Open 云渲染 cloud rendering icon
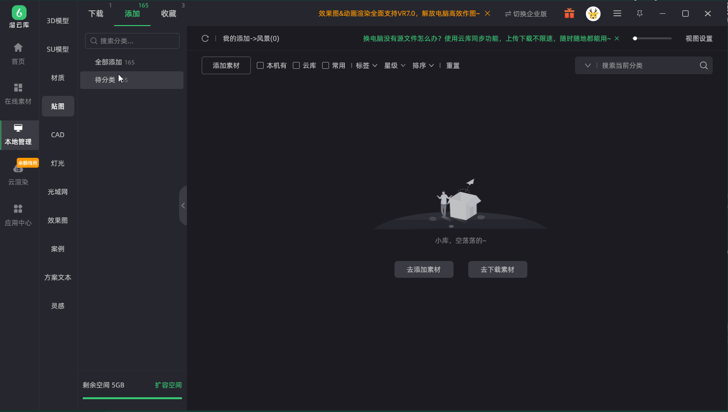The image size is (728, 412). (x=18, y=169)
